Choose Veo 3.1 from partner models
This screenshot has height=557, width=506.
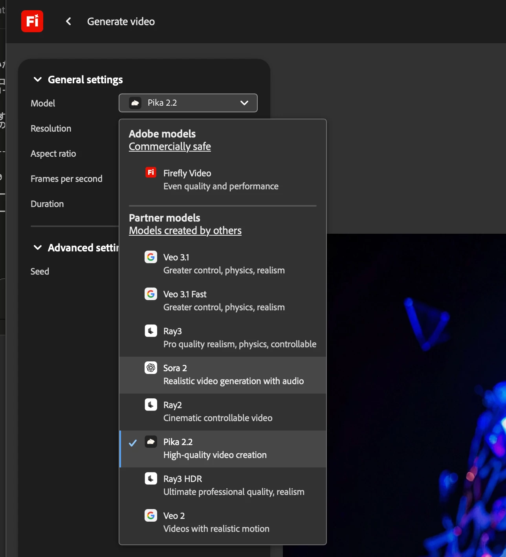click(x=223, y=264)
